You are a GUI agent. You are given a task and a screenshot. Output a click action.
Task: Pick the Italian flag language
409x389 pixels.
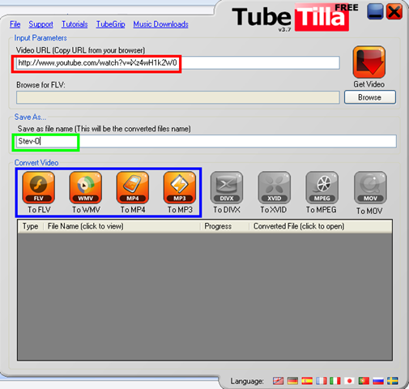pyautogui.click(x=335, y=381)
